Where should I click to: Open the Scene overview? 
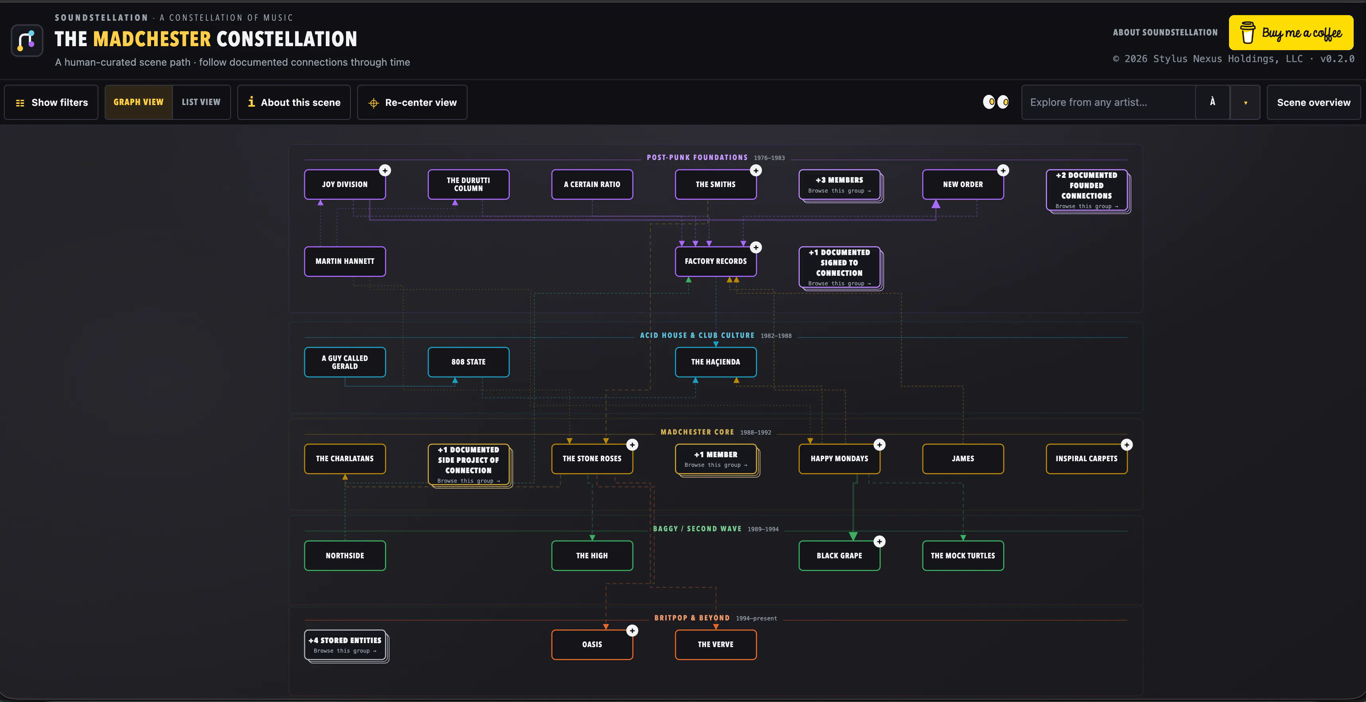pyautogui.click(x=1313, y=102)
